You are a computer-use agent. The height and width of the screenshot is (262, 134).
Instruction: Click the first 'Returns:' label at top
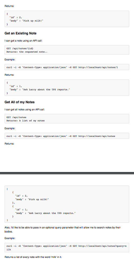tap(9, 6)
